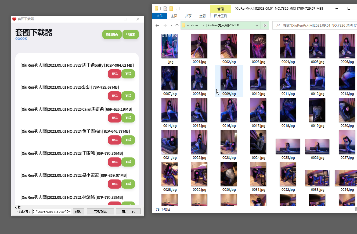The height and width of the screenshot is (234, 357).
Task: Click the magnifier icon in Explorer's search box
Action: click(x=278, y=26)
